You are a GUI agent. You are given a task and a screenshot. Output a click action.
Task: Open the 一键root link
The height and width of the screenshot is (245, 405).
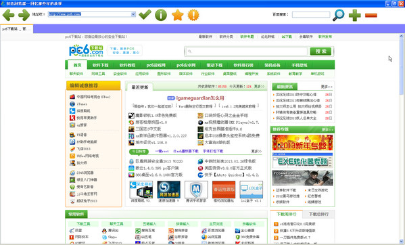[162, 151]
